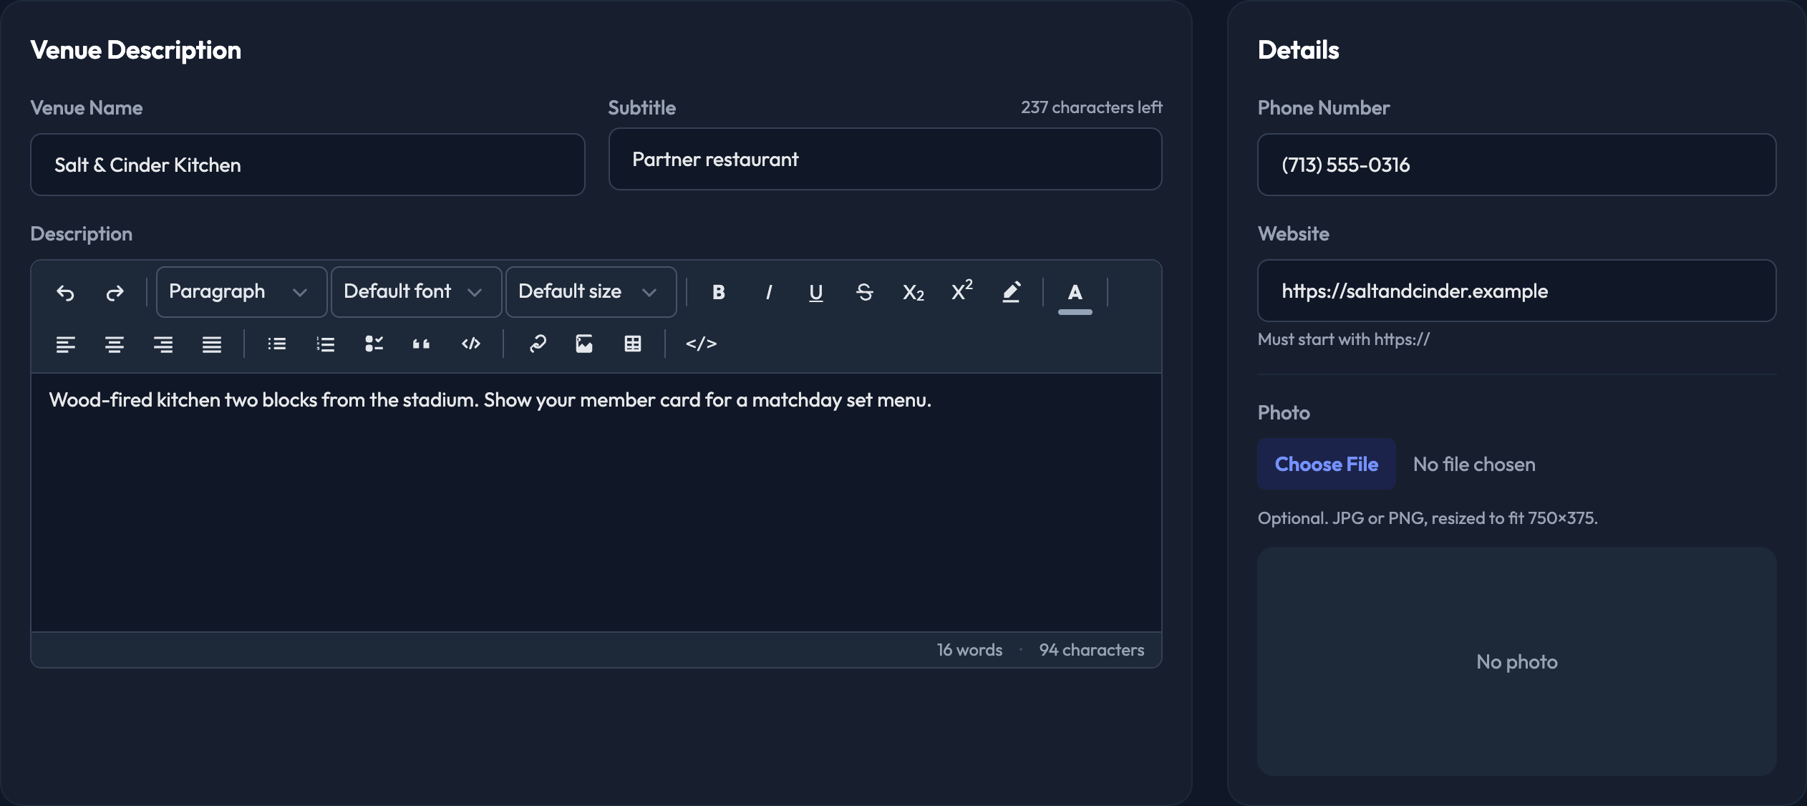Insert a hyperlink
The width and height of the screenshot is (1807, 806).
[538, 344]
